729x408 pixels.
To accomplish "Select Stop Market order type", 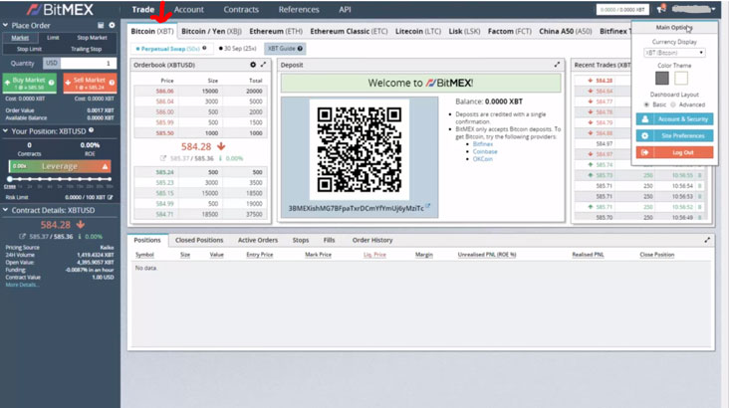I will click(x=92, y=38).
